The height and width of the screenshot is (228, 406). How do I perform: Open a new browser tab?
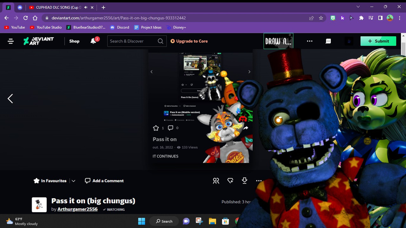tap(103, 7)
